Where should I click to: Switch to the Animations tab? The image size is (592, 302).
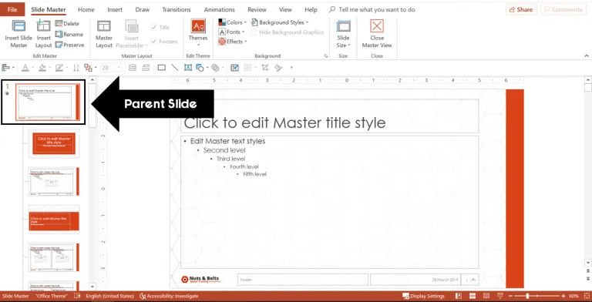coord(220,9)
